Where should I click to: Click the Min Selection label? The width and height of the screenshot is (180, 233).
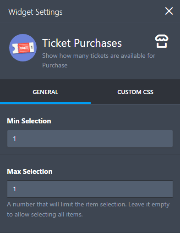click(29, 121)
